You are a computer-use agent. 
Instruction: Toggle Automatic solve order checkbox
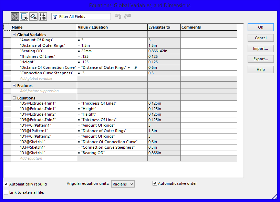tap(155, 183)
